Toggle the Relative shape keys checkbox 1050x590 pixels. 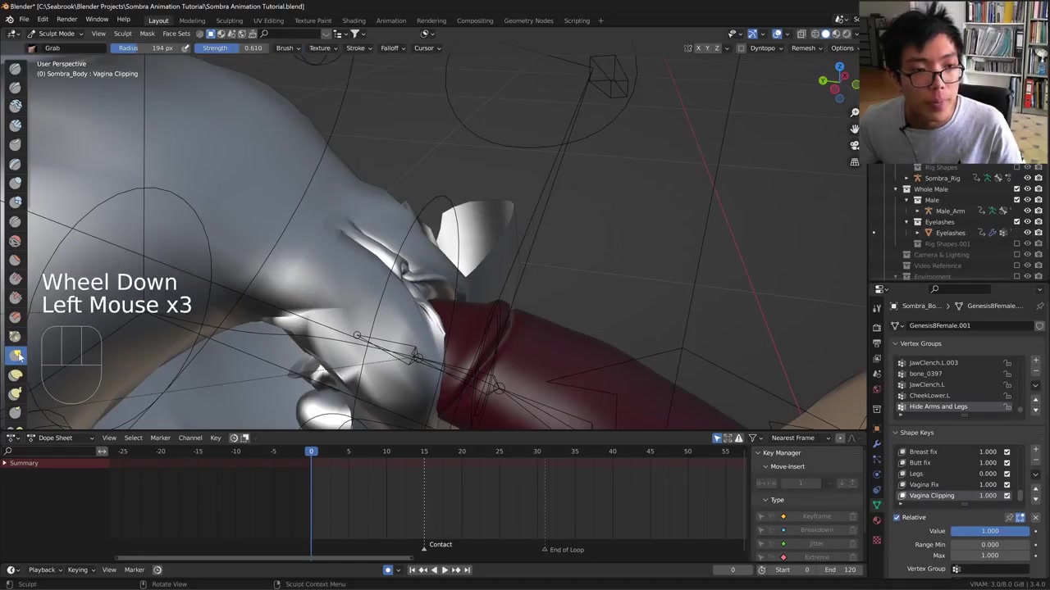pyautogui.click(x=897, y=517)
